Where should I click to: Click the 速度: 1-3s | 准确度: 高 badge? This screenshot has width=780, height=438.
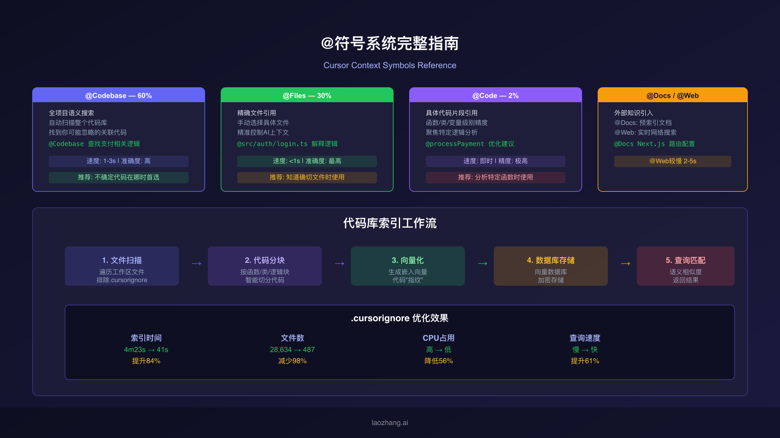coord(118,161)
